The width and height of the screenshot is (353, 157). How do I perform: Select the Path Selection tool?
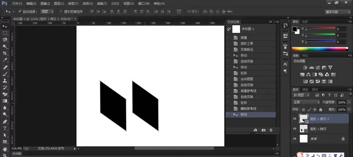pyautogui.click(x=5, y=135)
